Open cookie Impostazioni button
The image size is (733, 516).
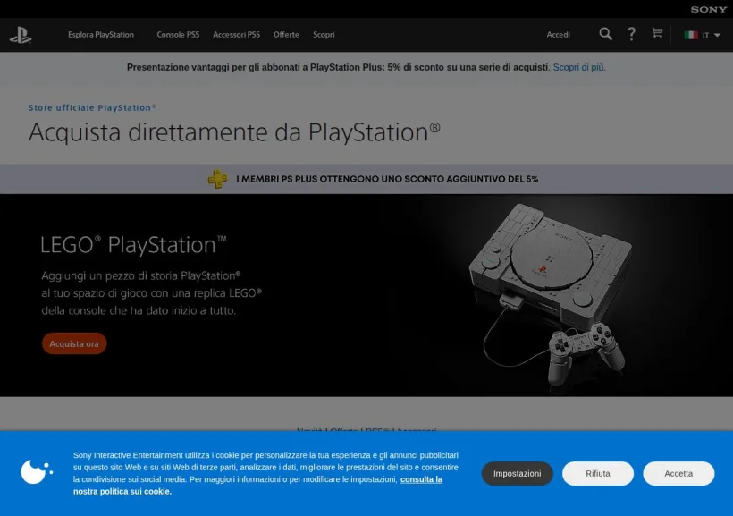(517, 473)
